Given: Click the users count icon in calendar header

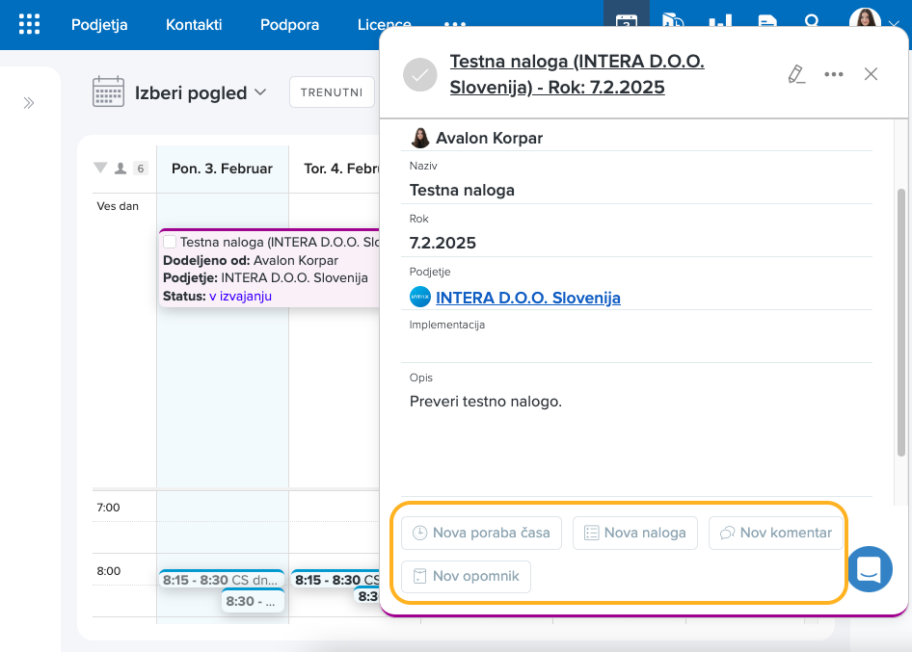Looking at the screenshot, I should click(121, 169).
